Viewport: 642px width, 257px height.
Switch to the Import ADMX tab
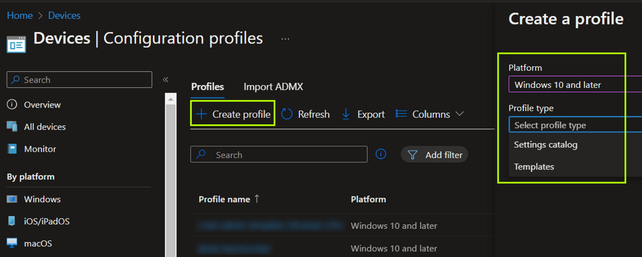(273, 87)
